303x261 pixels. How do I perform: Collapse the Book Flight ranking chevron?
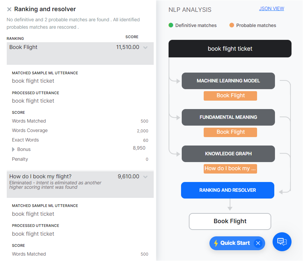(145, 48)
